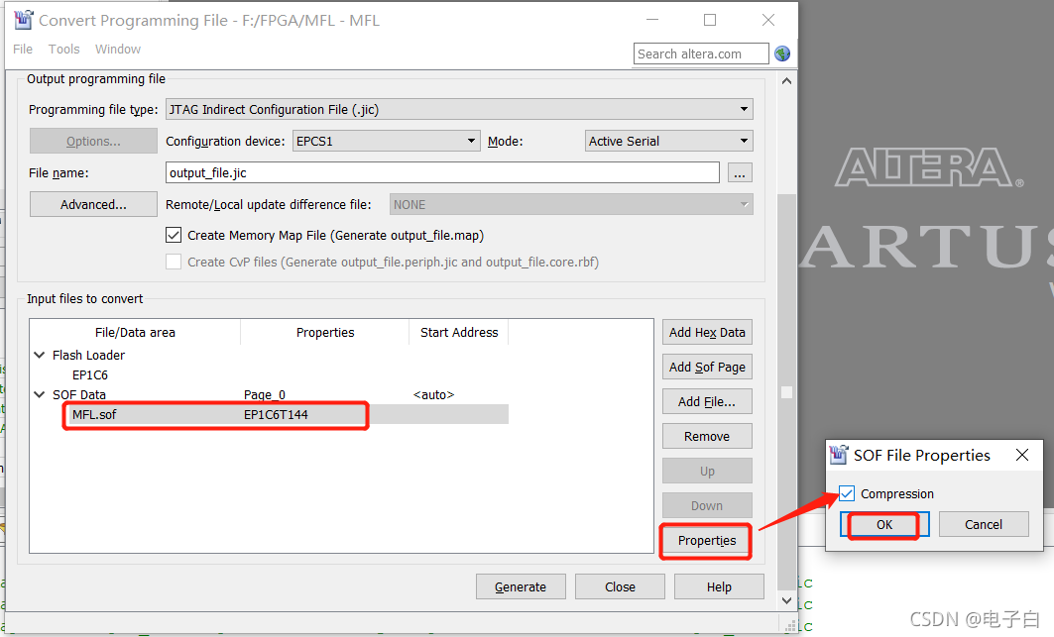Click the Properties column header
The width and height of the screenshot is (1054, 637).
(x=324, y=333)
